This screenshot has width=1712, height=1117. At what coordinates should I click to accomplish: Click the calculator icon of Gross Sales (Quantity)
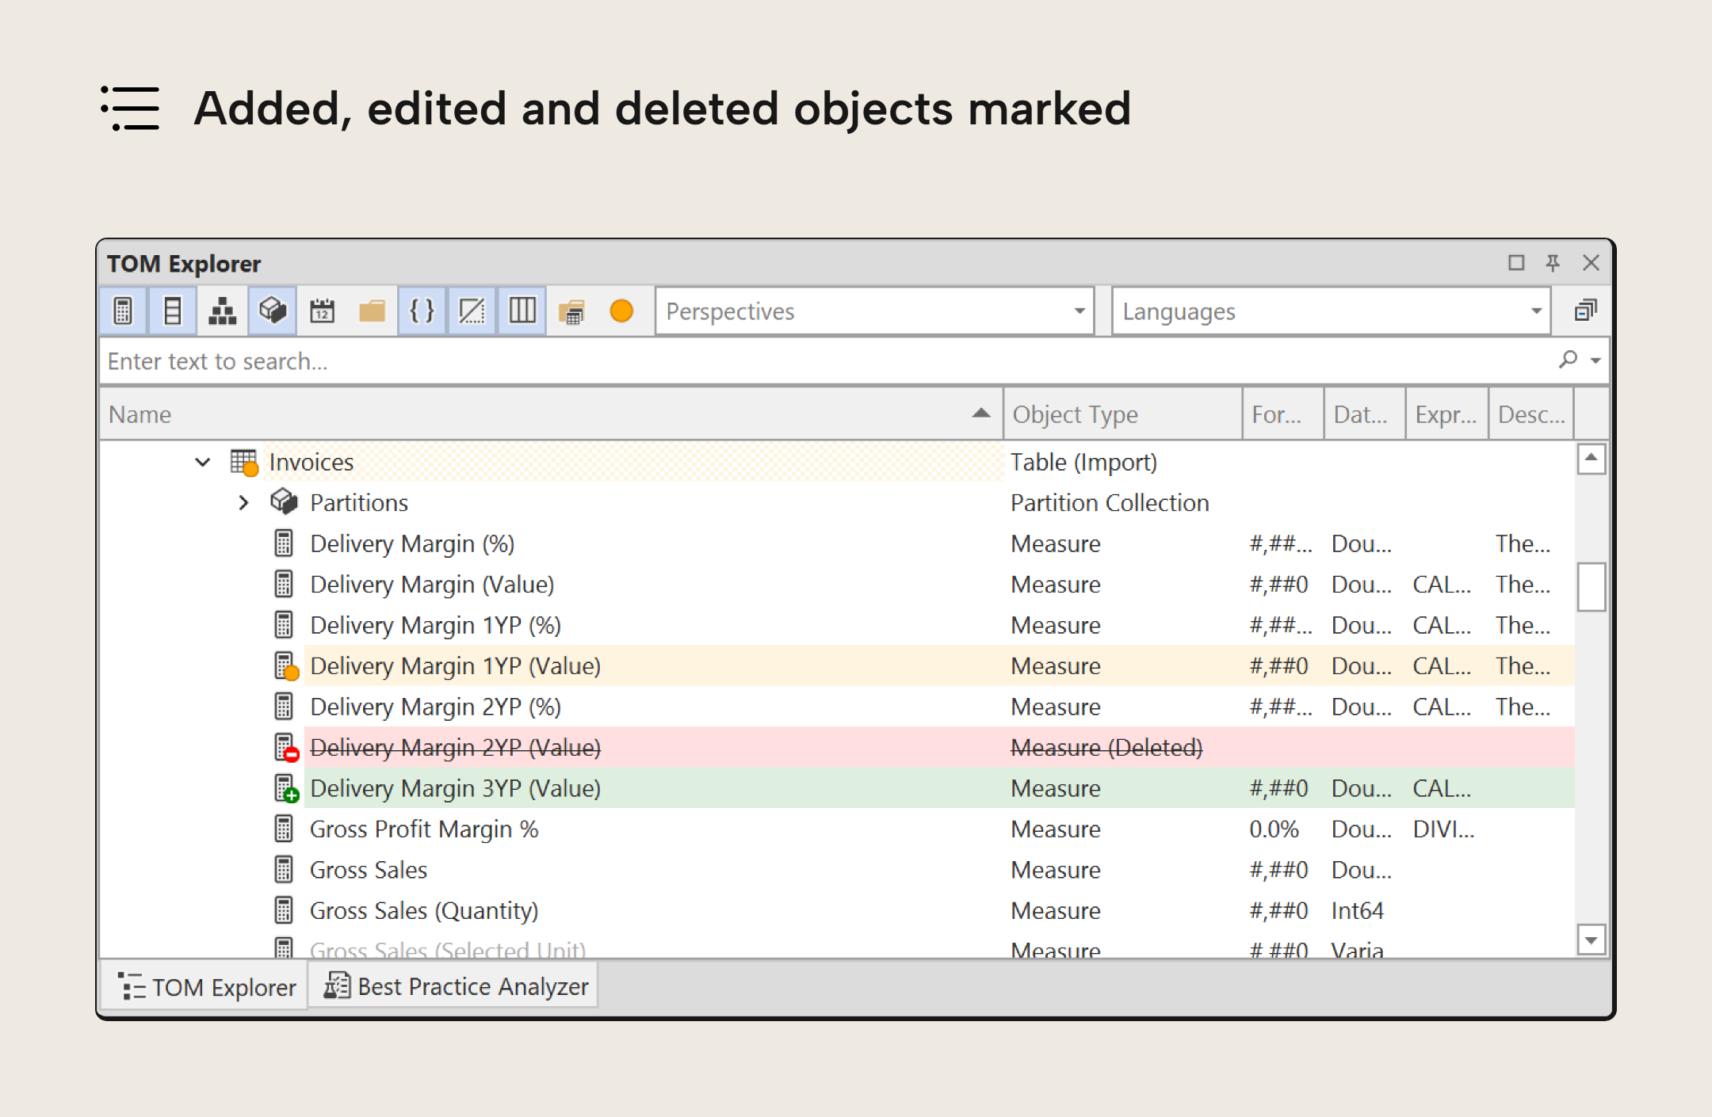tap(284, 910)
